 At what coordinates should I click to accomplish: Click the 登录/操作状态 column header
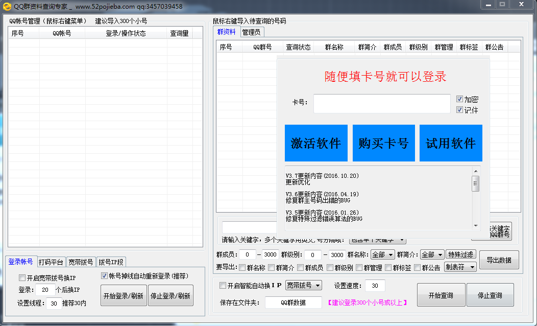126,33
